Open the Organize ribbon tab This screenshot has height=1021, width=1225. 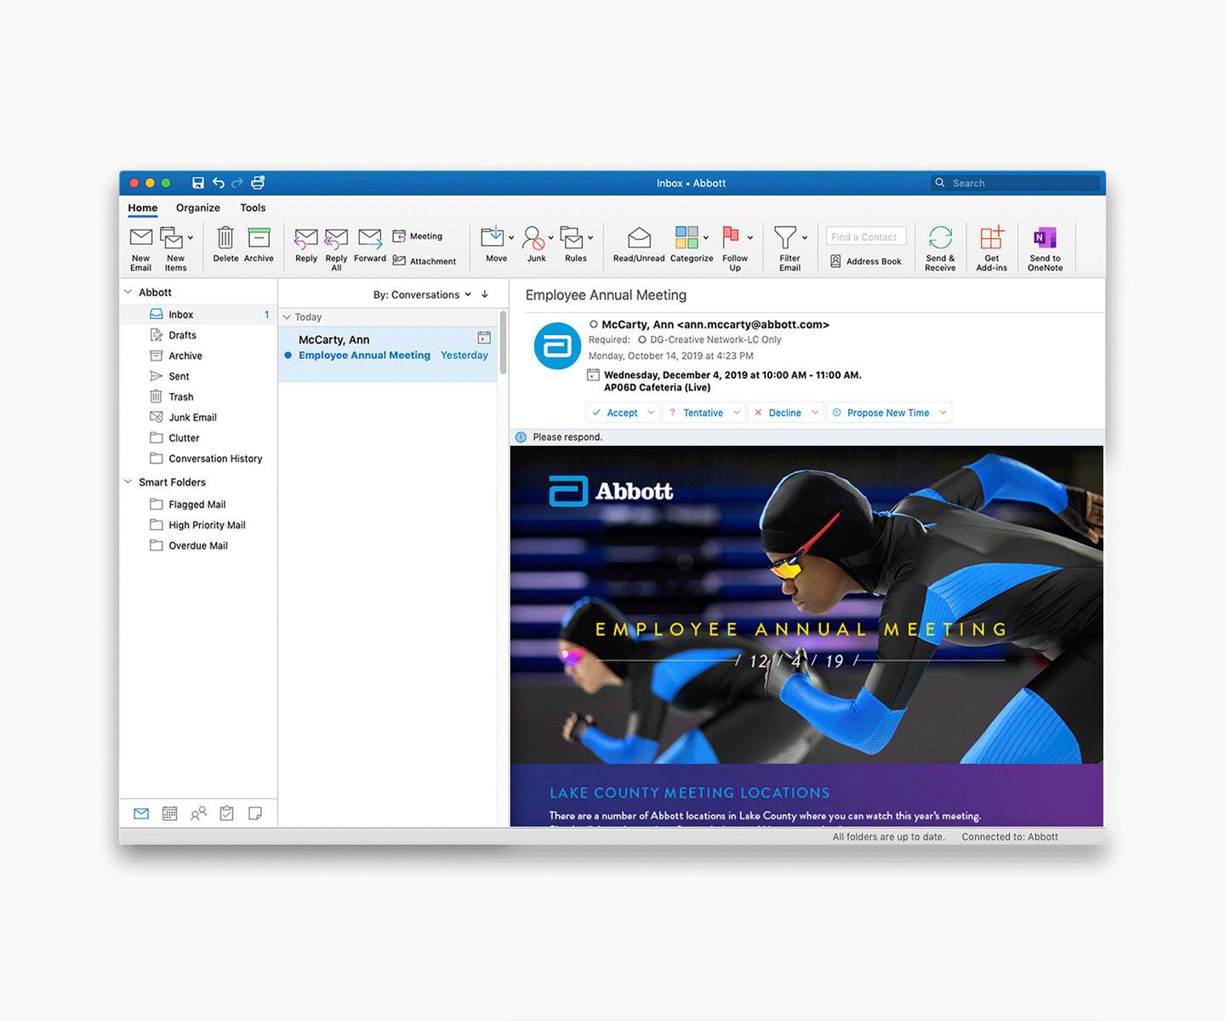(198, 208)
